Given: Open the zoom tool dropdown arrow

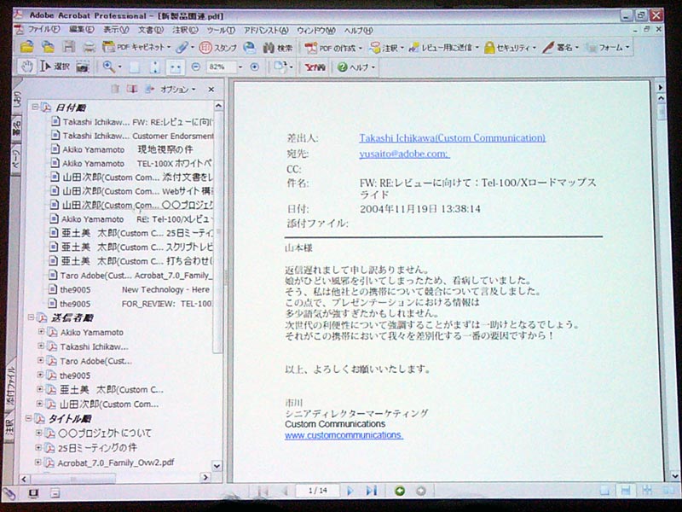Looking at the screenshot, I should (120, 67).
